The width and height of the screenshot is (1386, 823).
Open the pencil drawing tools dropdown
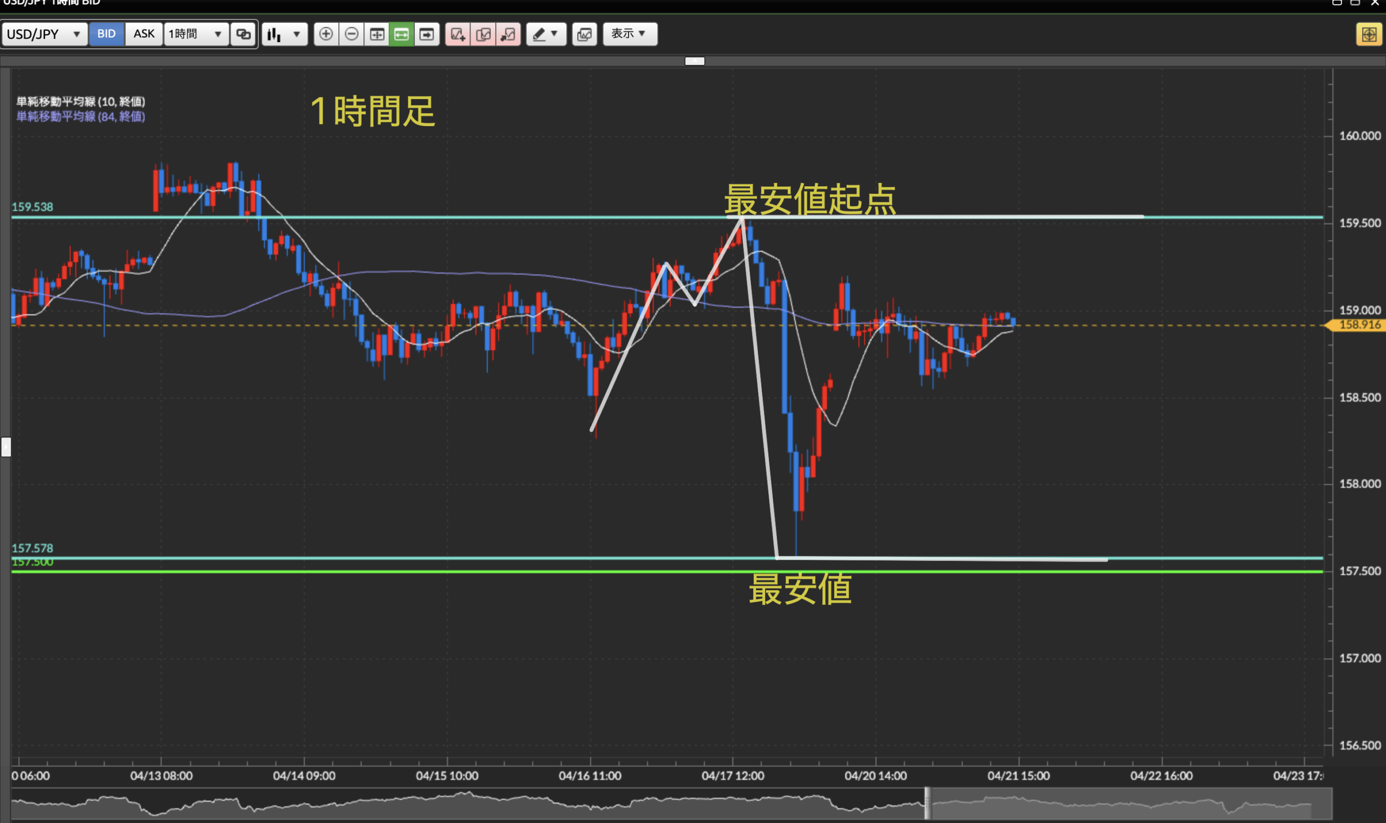coord(546,35)
